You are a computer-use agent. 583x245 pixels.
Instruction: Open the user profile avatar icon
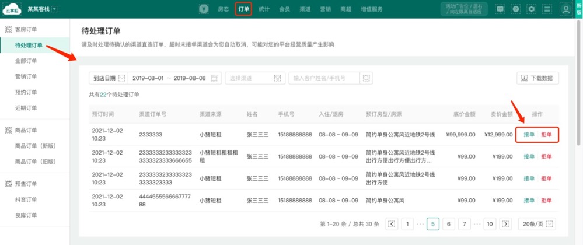[x=565, y=9]
